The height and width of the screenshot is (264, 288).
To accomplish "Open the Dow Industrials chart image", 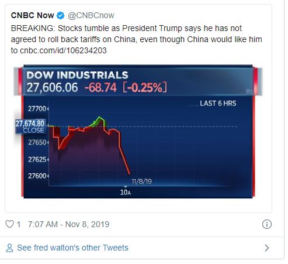I will coord(138,131).
